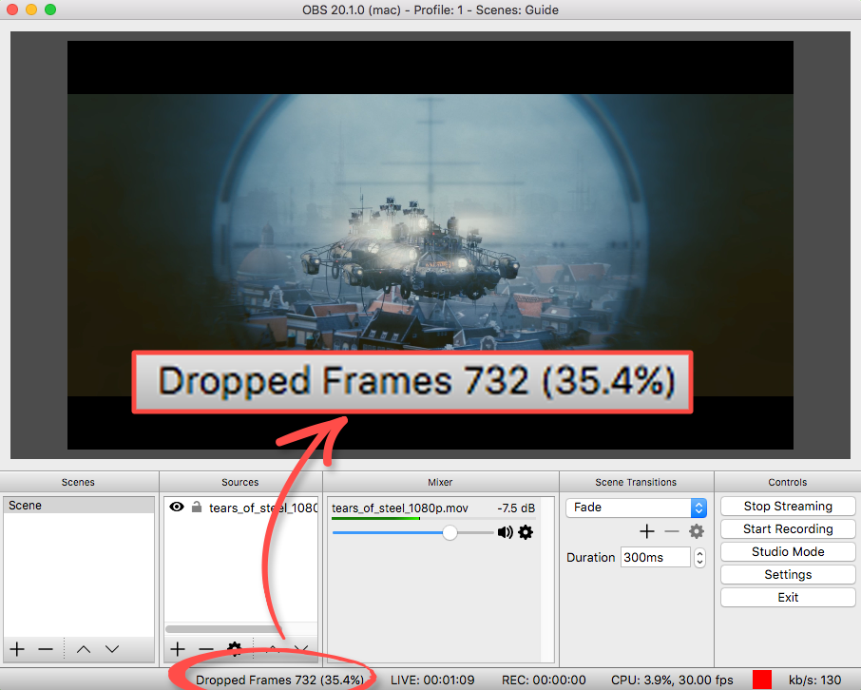Image resolution: width=861 pixels, height=690 pixels.
Task: Open transition properties gear
Action: tap(697, 531)
